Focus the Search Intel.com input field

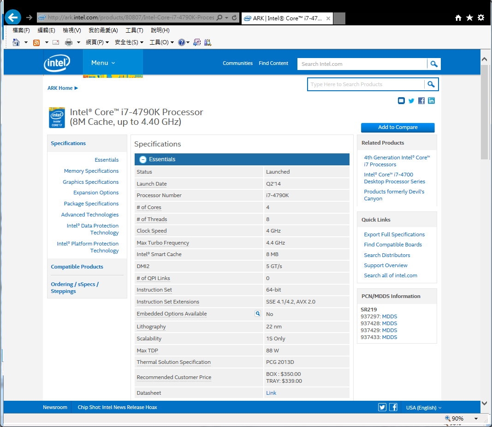(x=362, y=64)
